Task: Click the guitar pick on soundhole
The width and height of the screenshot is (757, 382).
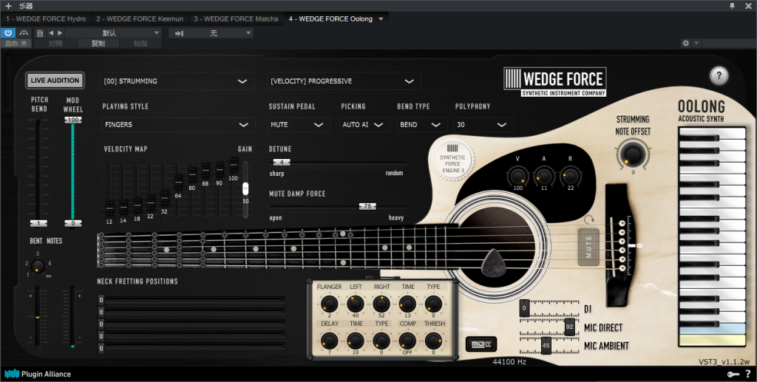Action: 493,263
